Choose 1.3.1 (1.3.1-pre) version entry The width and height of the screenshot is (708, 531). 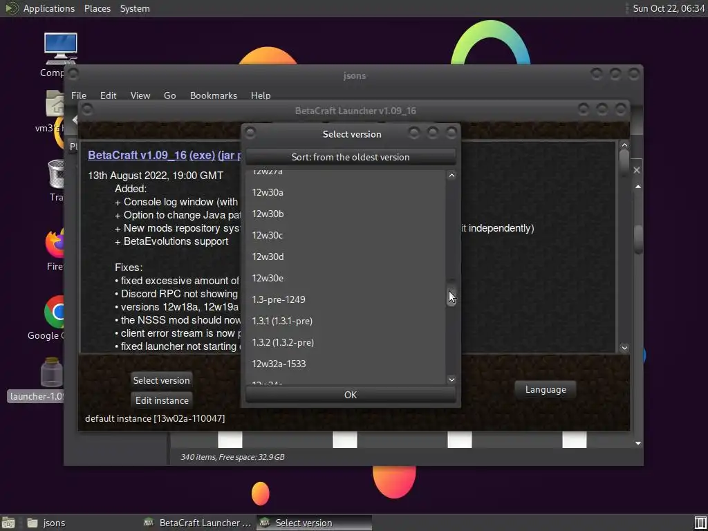click(x=346, y=321)
